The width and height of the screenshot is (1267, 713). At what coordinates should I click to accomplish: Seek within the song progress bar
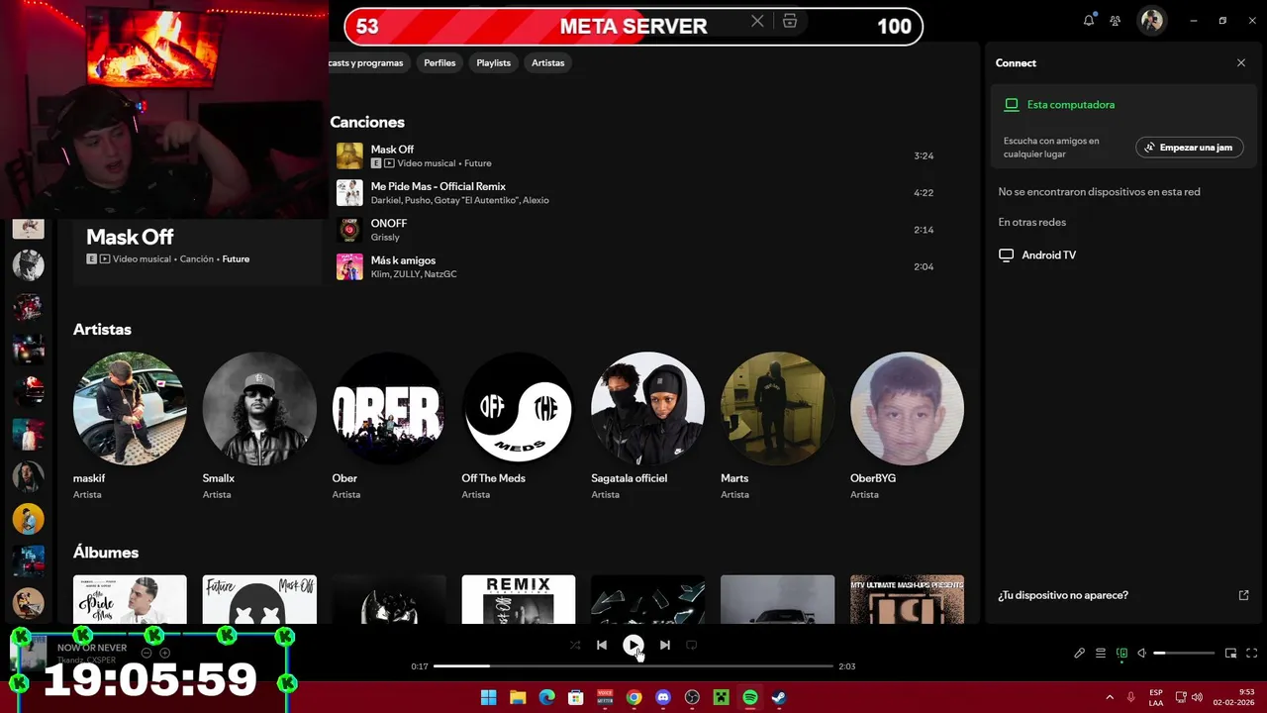[x=633, y=666]
